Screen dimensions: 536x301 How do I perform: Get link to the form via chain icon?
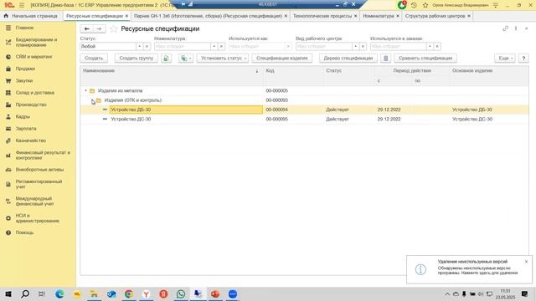point(505,28)
